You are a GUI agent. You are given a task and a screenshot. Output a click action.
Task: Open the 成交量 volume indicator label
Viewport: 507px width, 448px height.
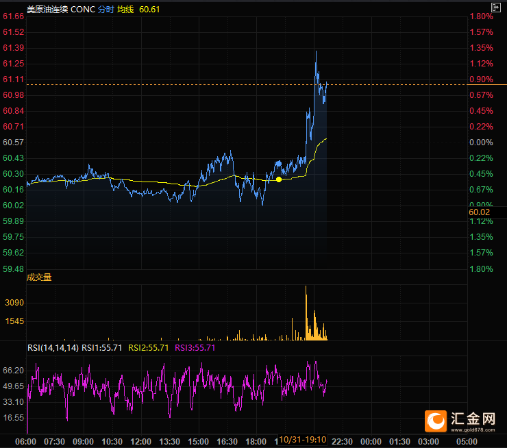click(x=39, y=277)
